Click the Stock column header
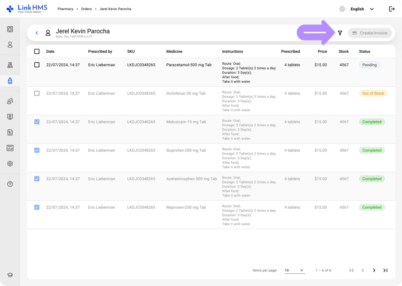This screenshot has width=402, height=286. 344,51
